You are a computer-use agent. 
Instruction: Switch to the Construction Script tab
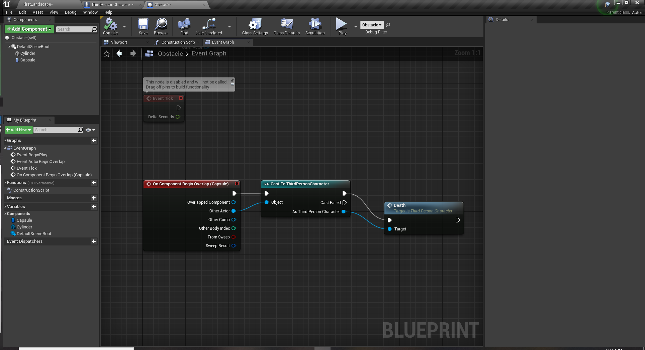(x=178, y=42)
